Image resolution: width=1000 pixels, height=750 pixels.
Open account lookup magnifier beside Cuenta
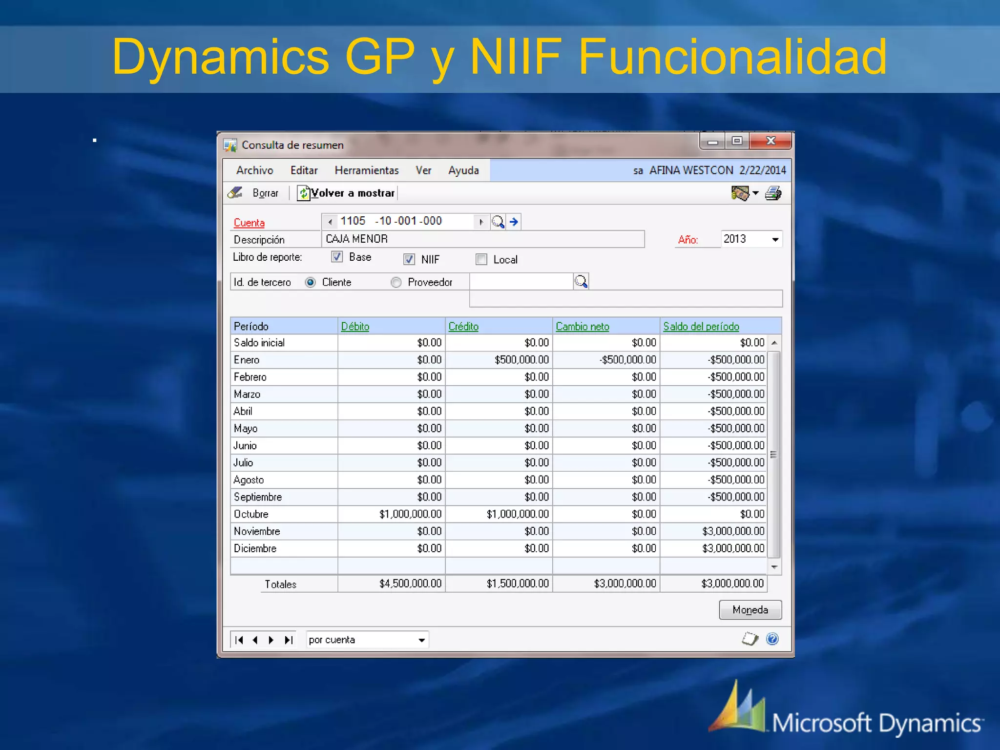pos(498,222)
